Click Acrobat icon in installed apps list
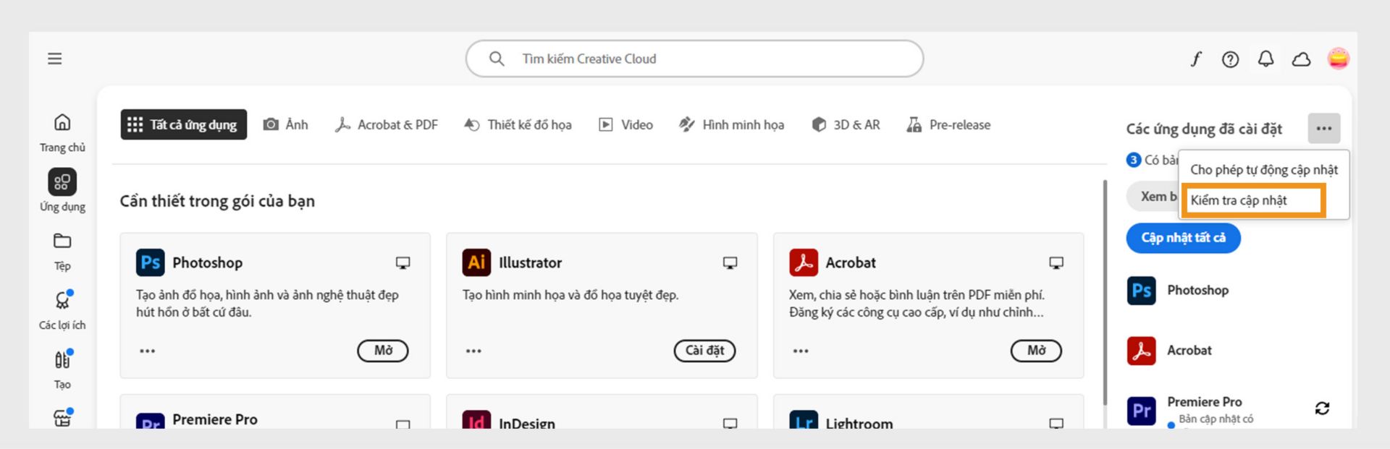This screenshot has width=1390, height=449. click(1142, 351)
